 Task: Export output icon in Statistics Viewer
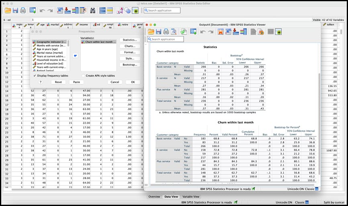pyautogui.click(x=184, y=32)
